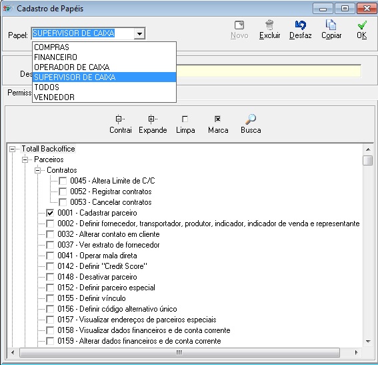Click the Limpa clear-checkboxes icon
The height and width of the screenshot is (365, 378).
185,119
